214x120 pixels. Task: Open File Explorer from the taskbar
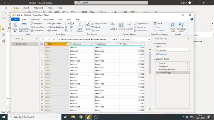[73, 117]
